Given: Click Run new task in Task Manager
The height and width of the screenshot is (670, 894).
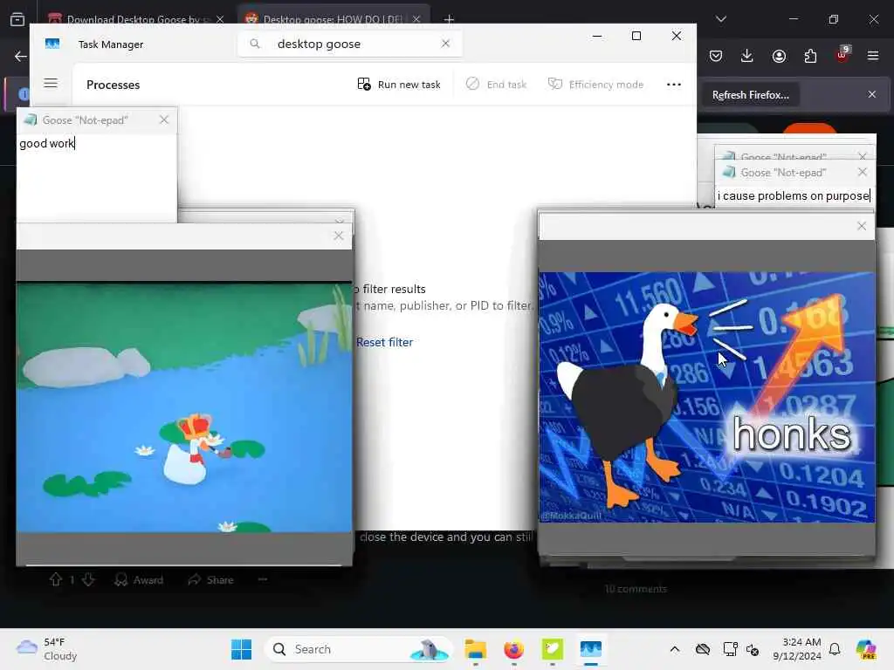Looking at the screenshot, I should pyautogui.click(x=399, y=85).
